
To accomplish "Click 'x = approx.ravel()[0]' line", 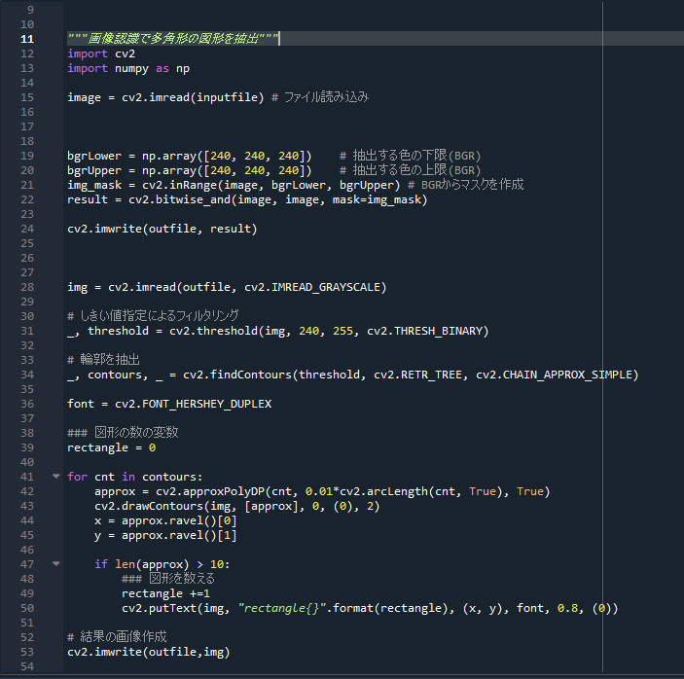I will coord(165,520).
